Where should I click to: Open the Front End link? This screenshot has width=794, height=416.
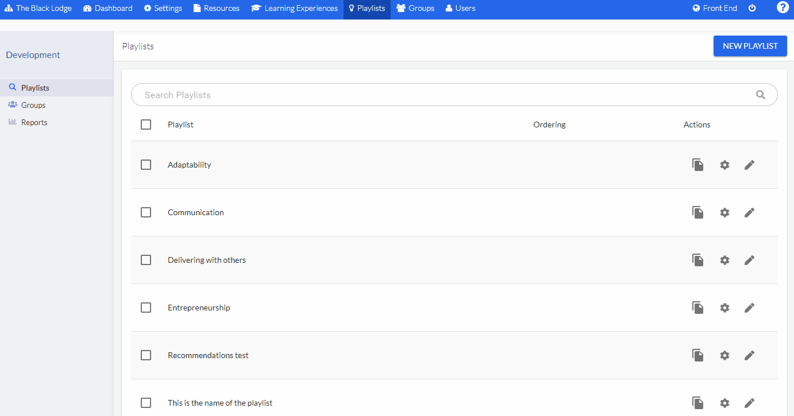point(714,8)
